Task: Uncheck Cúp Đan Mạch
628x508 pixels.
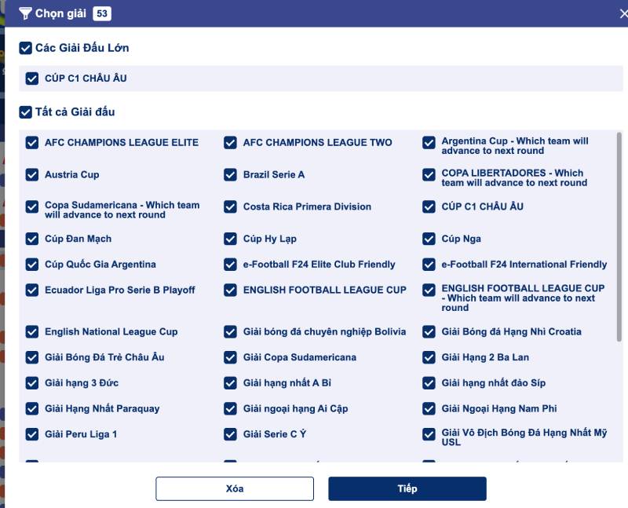Action: tap(32, 239)
